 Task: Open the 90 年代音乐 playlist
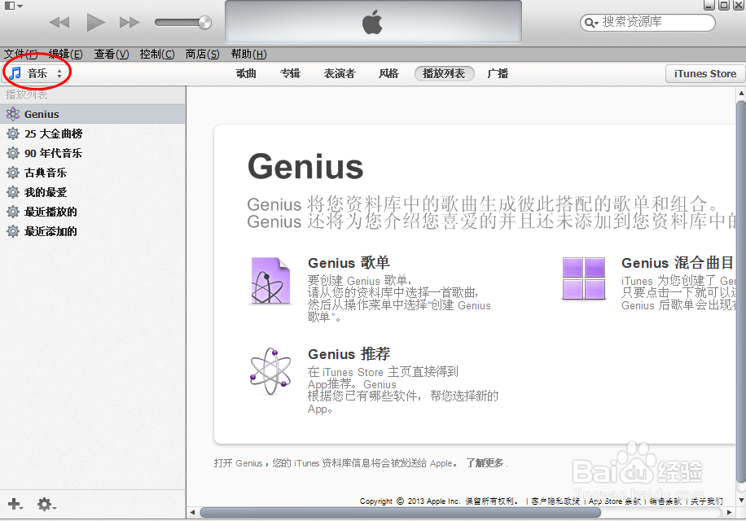[x=92, y=153]
